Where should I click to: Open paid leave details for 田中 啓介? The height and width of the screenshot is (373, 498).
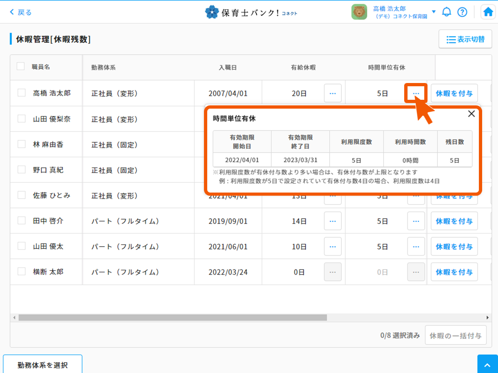coord(332,221)
